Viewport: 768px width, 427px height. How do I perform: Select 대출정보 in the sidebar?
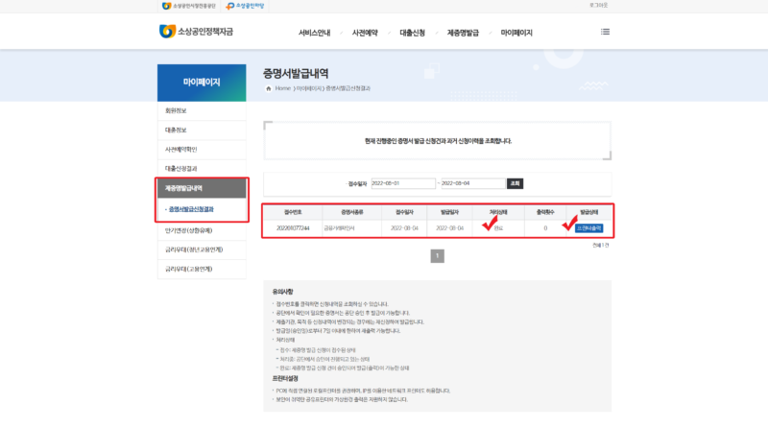[x=202, y=130]
